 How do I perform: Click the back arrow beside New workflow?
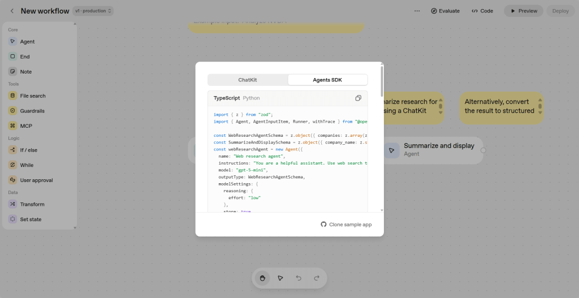[12, 11]
